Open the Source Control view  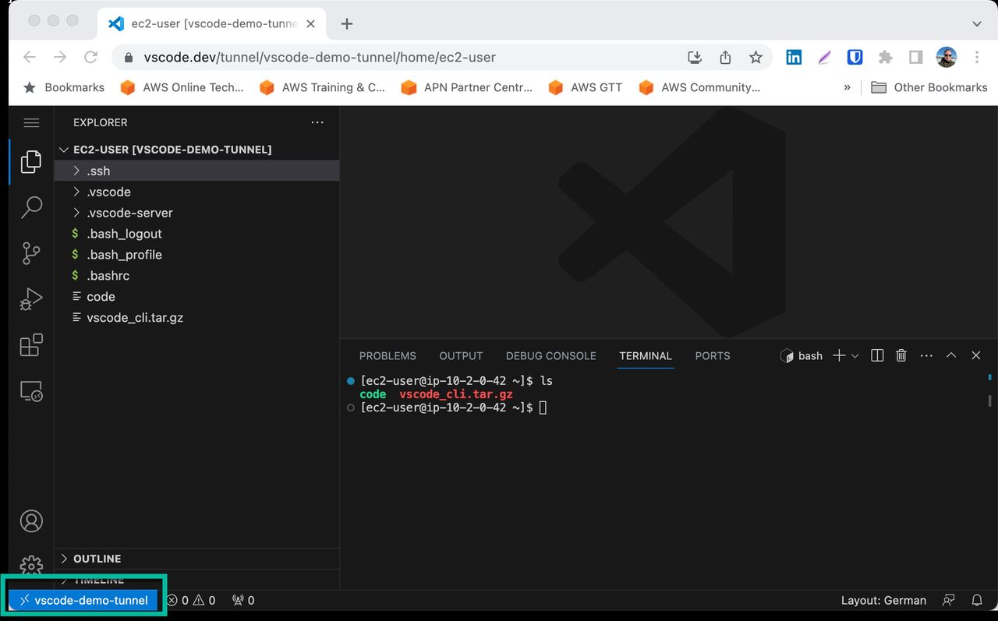[31, 252]
